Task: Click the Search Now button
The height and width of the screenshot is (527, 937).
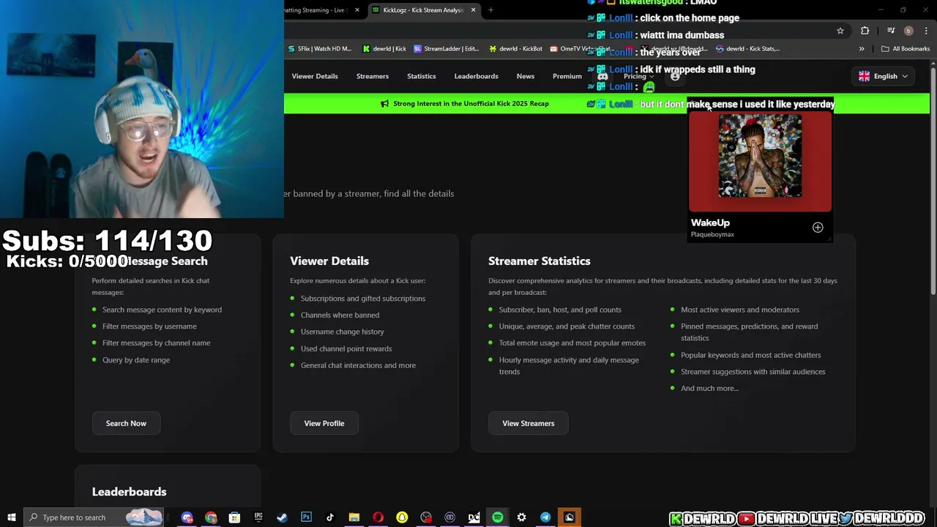Action: pos(126,423)
